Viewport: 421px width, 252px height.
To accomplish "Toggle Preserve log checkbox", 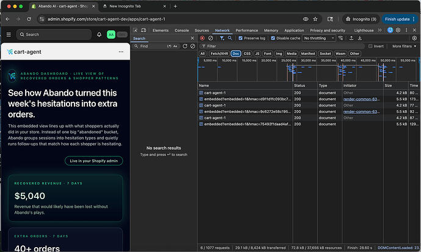I will tap(240, 38).
